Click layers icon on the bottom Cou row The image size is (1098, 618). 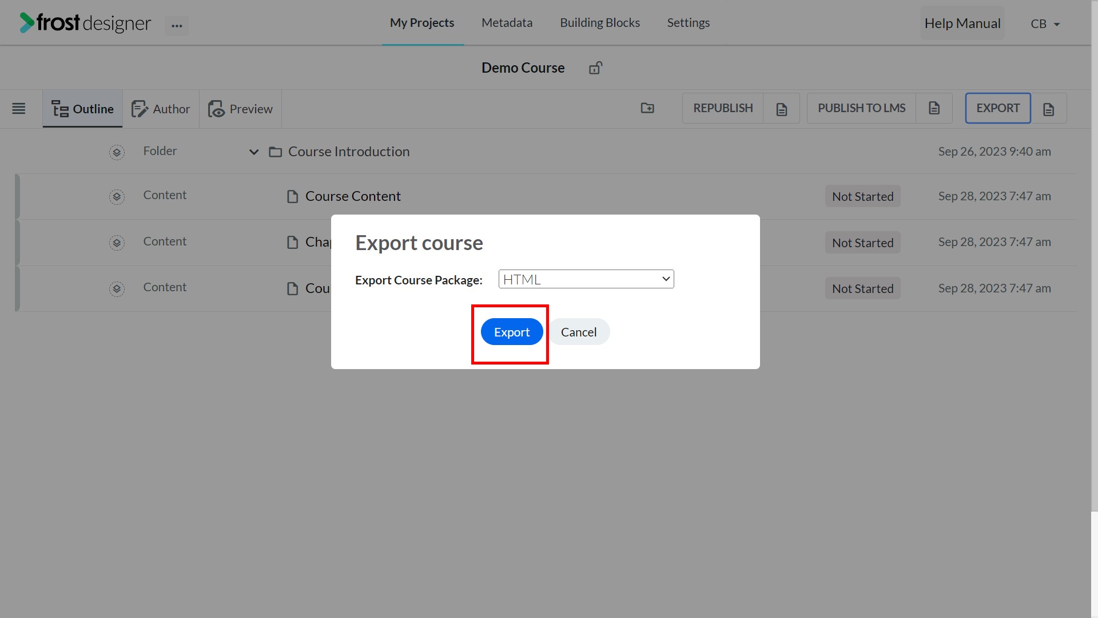117,289
